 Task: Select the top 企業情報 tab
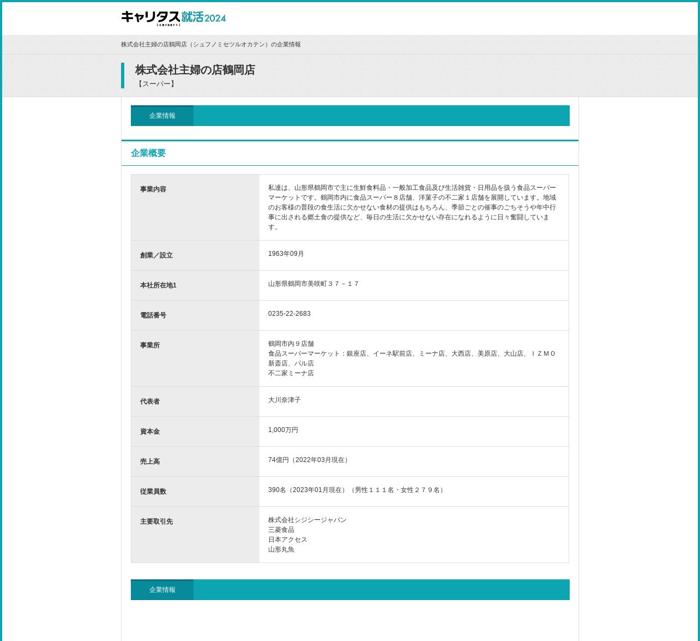(x=162, y=116)
